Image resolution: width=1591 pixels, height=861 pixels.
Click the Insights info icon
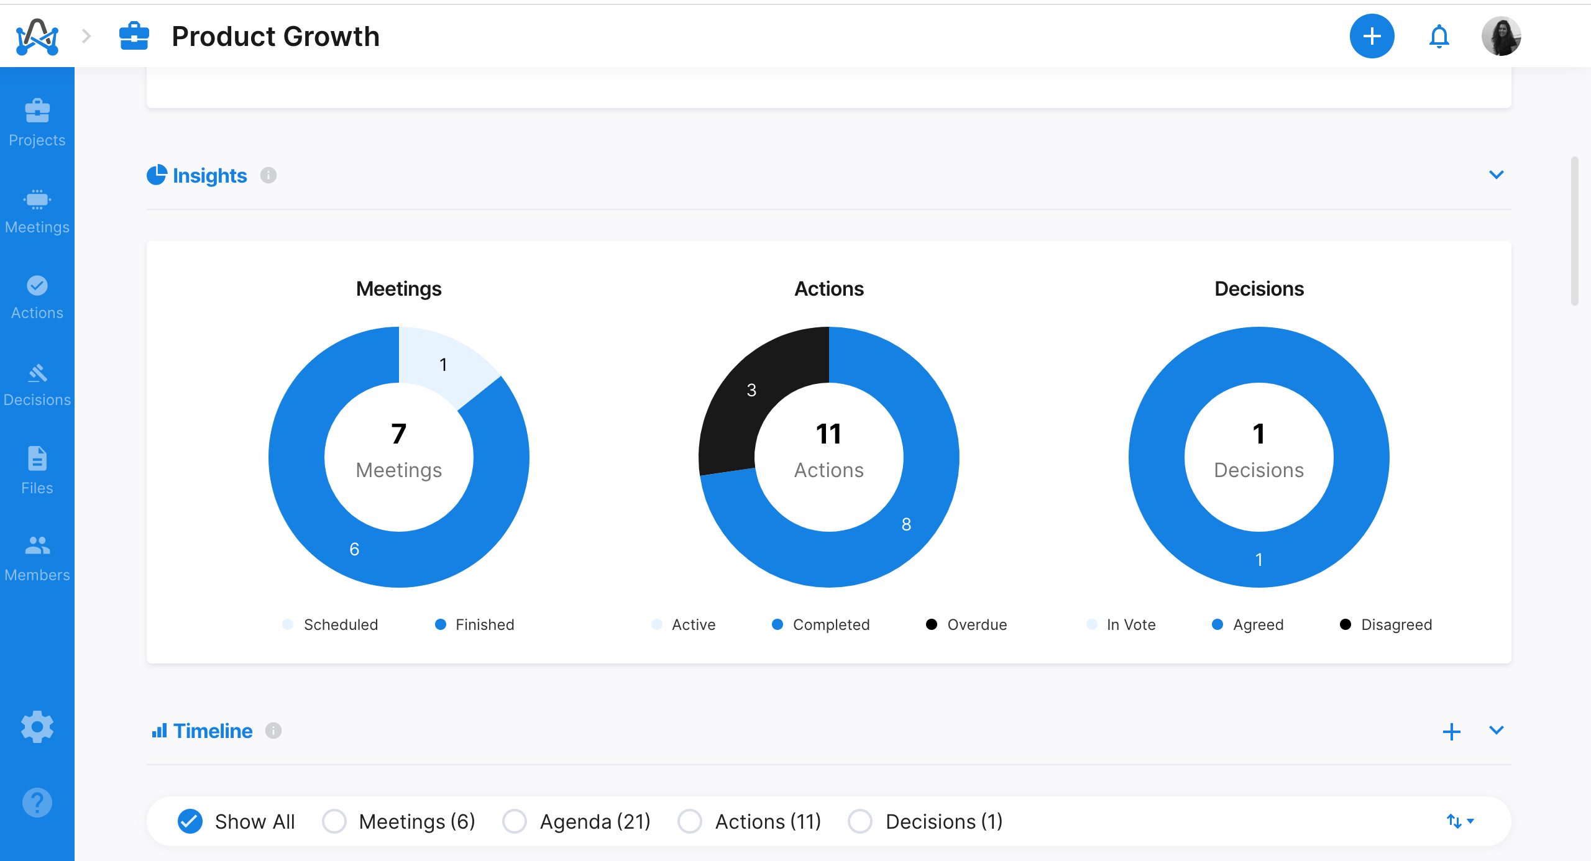pos(268,176)
